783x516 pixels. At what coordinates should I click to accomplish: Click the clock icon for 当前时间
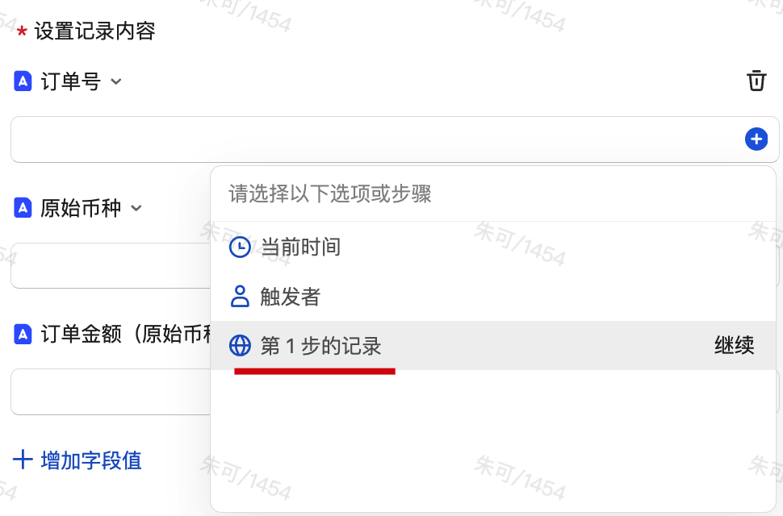[x=240, y=248]
